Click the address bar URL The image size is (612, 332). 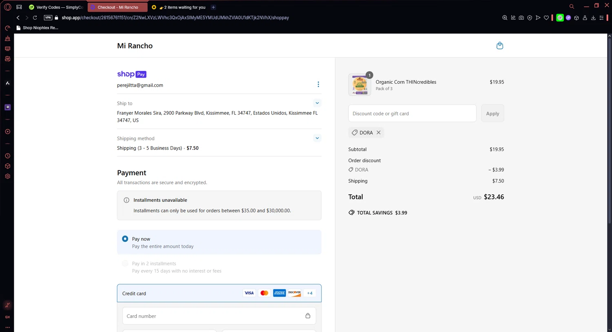click(x=175, y=18)
